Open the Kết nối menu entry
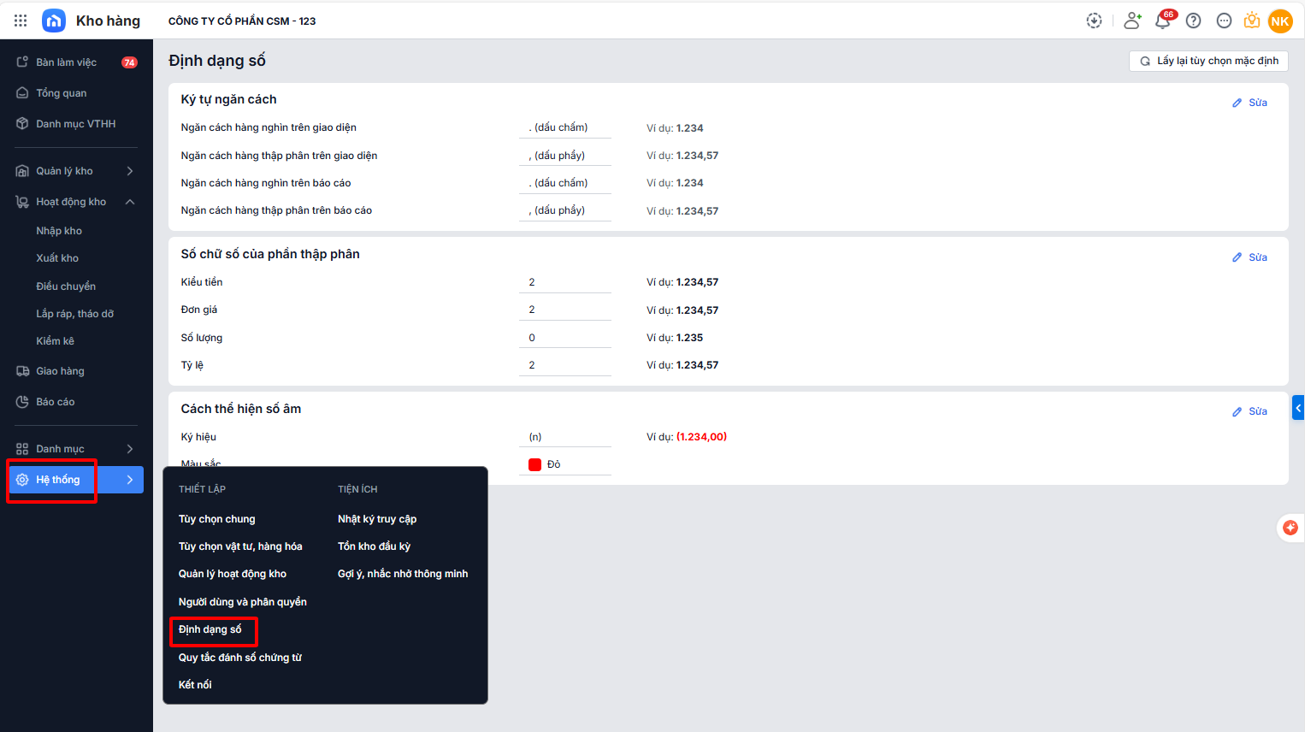The height and width of the screenshot is (732, 1305). point(195,685)
